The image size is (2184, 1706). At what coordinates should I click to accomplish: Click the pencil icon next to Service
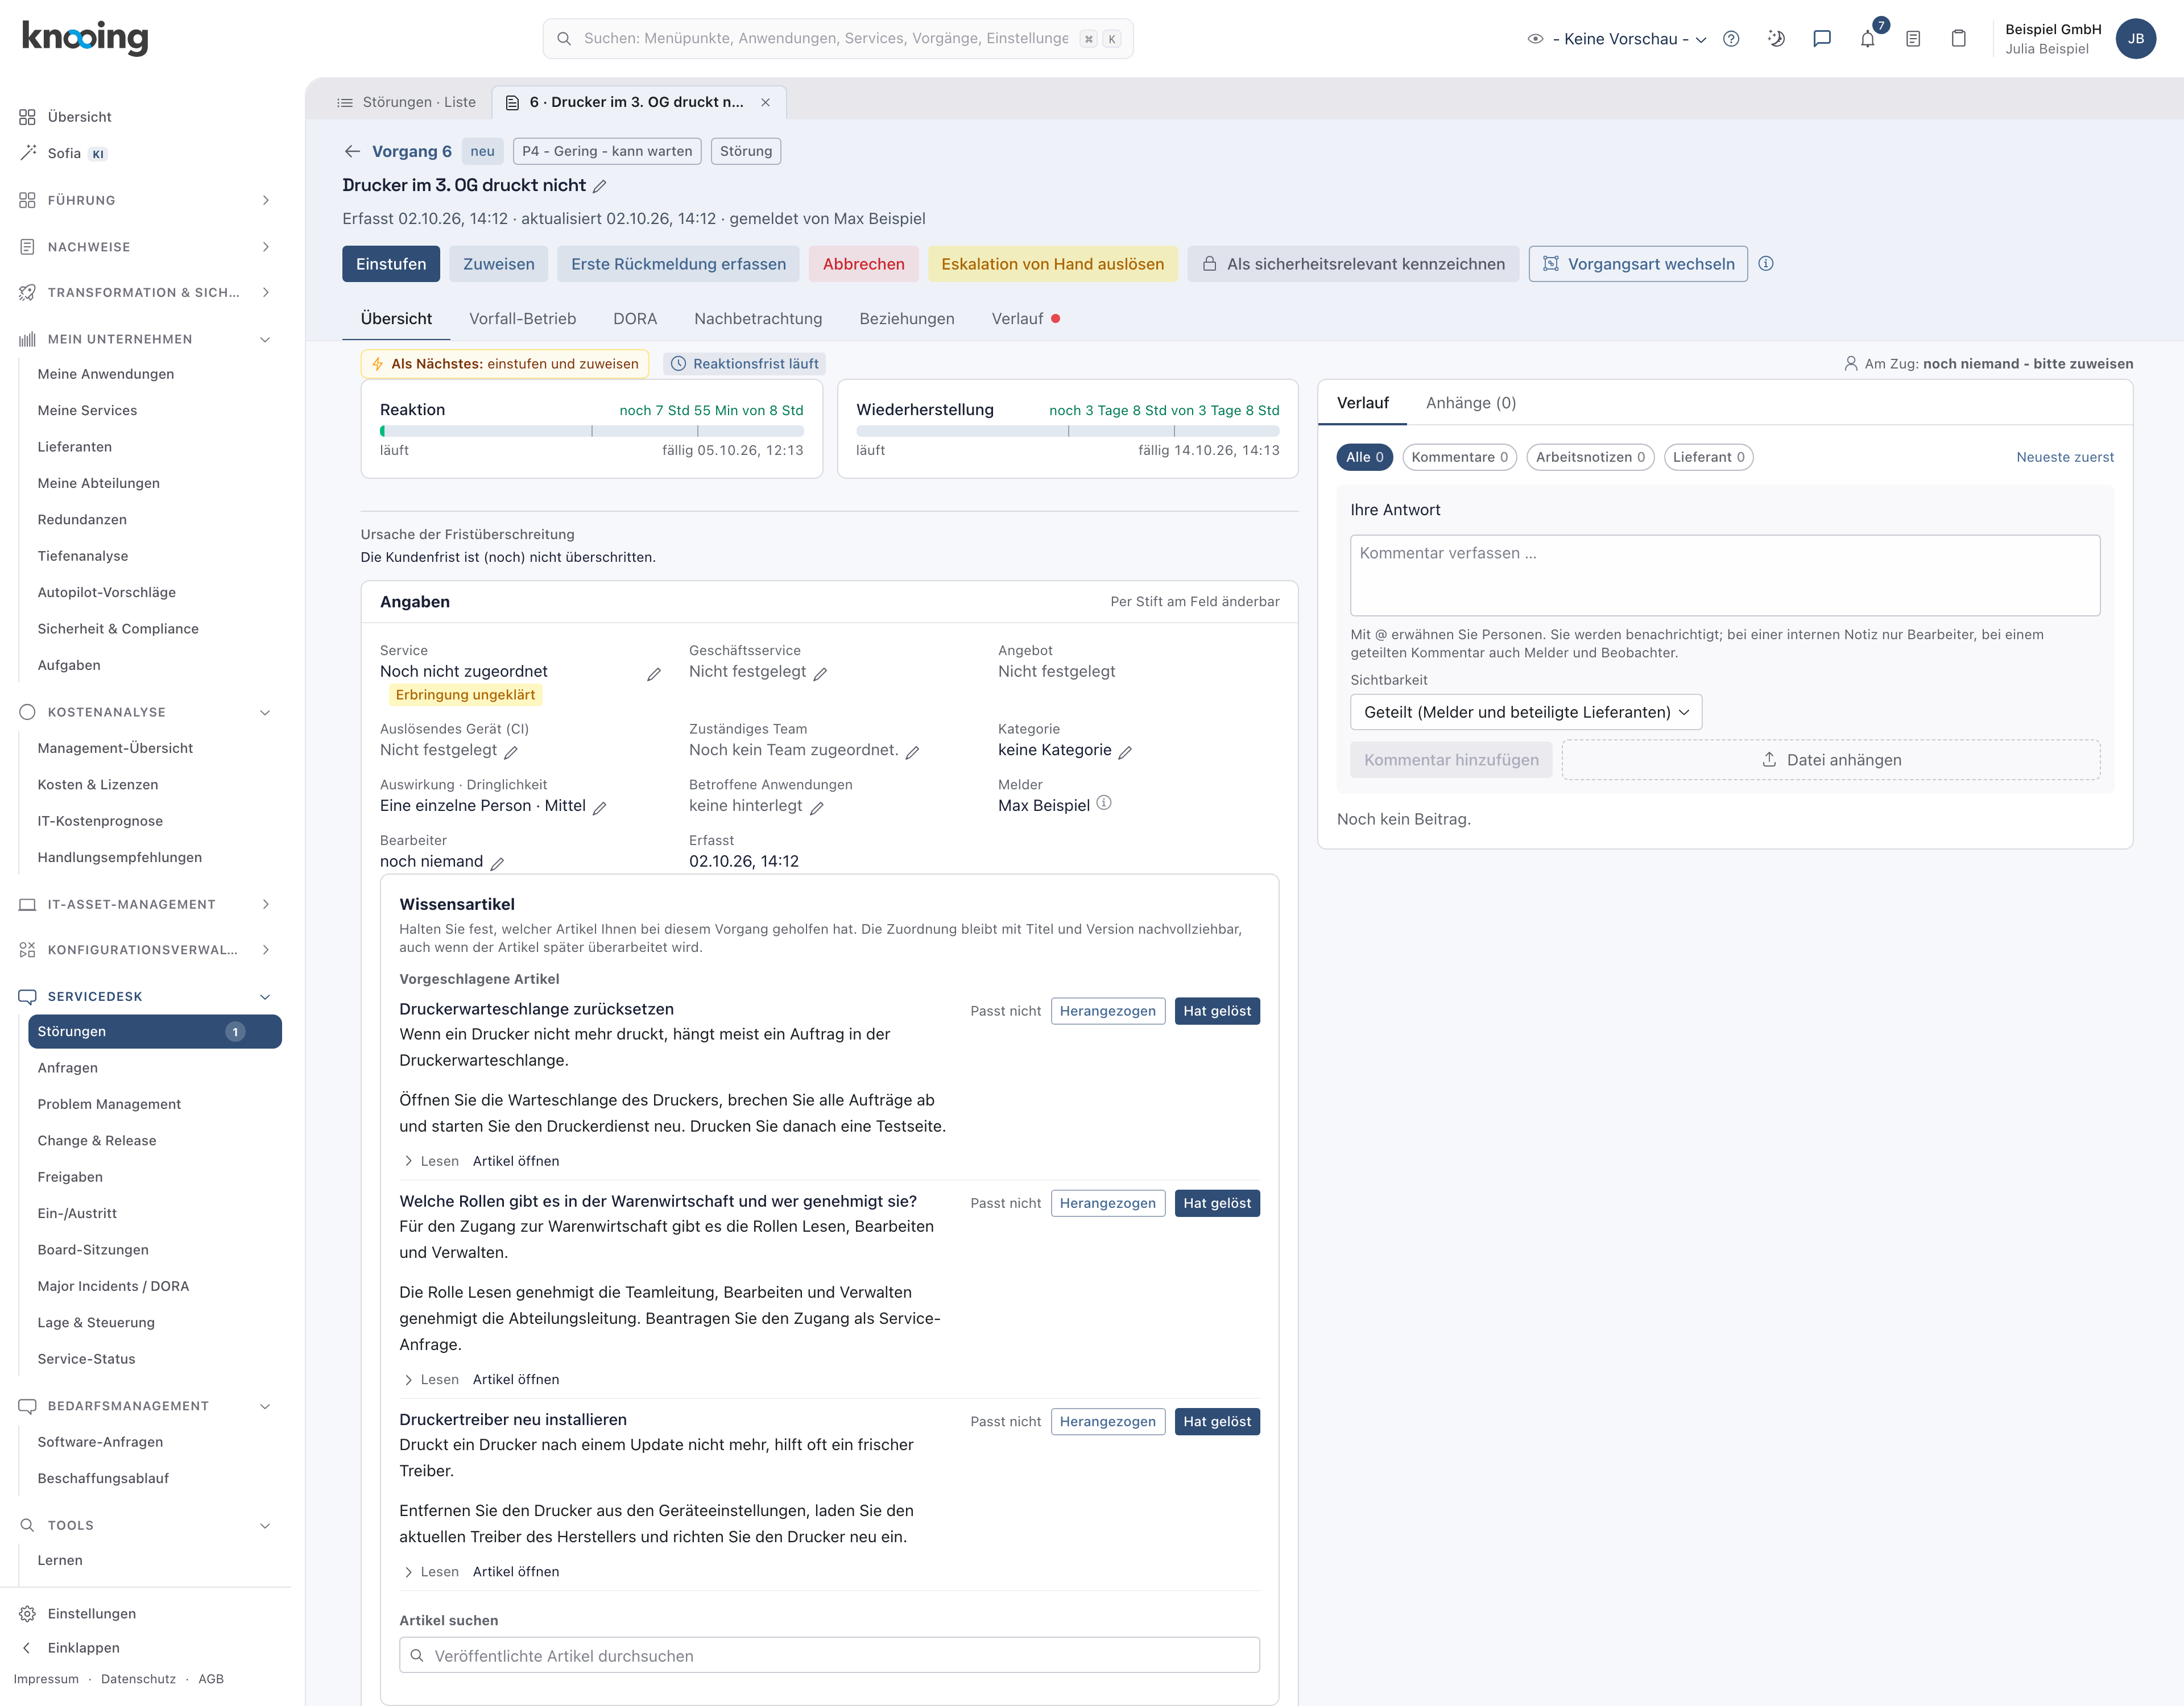654,674
